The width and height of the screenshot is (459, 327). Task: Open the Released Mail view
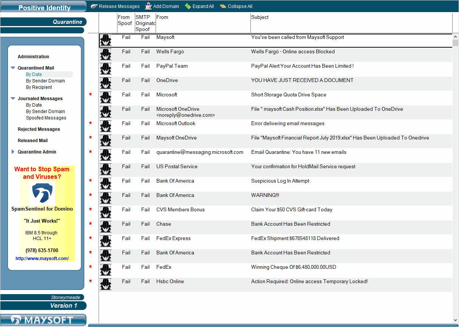point(33,141)
